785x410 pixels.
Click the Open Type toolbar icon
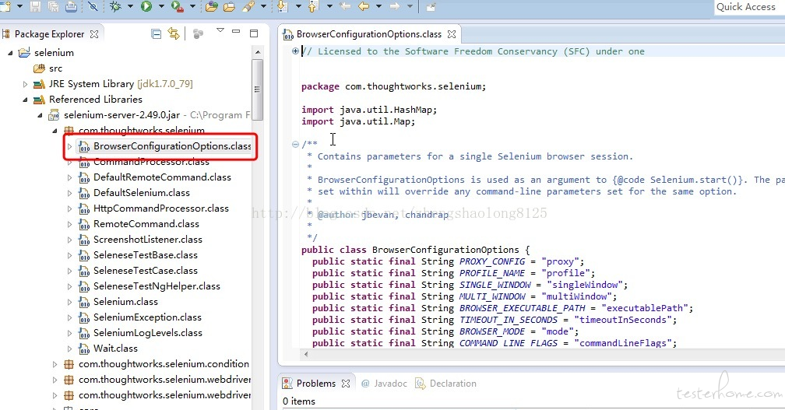(x=211, y=6)
